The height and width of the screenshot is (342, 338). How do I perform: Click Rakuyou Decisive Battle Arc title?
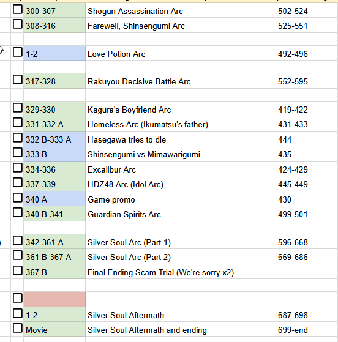coord(139,81)
